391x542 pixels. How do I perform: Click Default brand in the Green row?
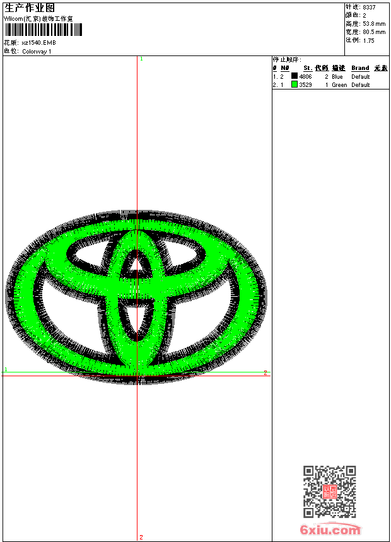(361, 85)
